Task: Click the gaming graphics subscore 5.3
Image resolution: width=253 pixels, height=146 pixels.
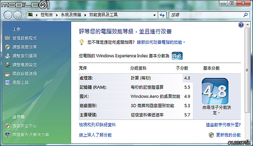Action: tap(187, 106)
